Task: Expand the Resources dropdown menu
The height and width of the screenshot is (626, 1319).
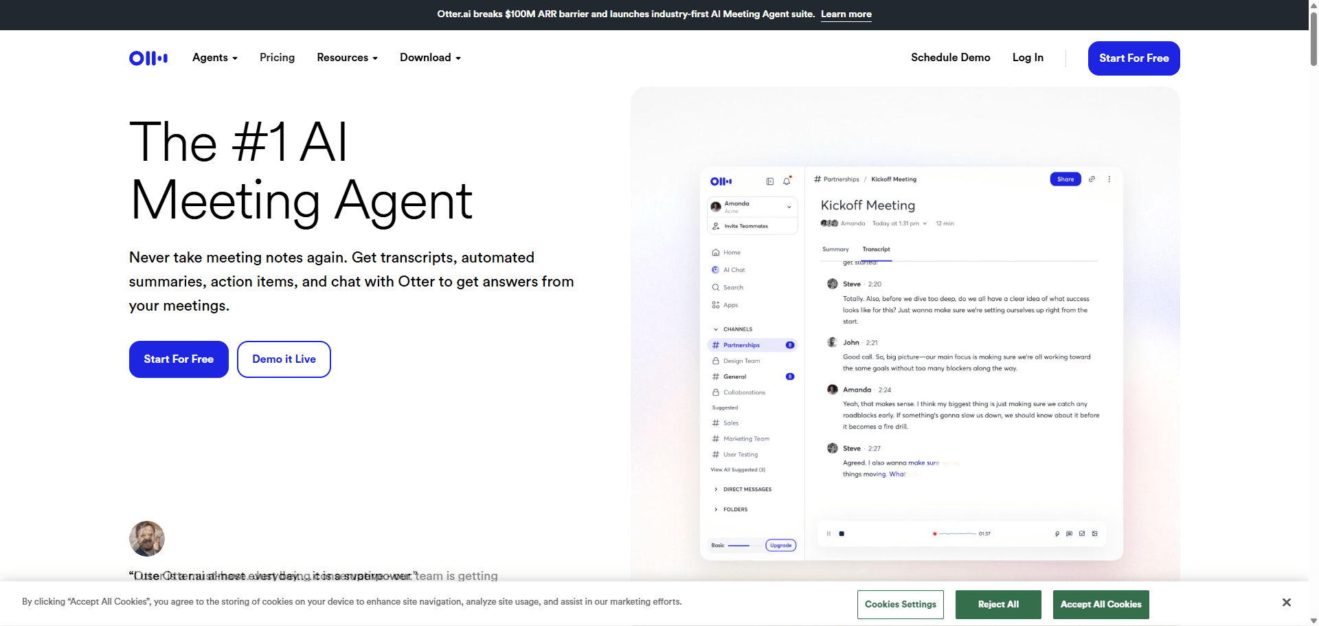Action: pyautogui.click(x=348, y=58)
